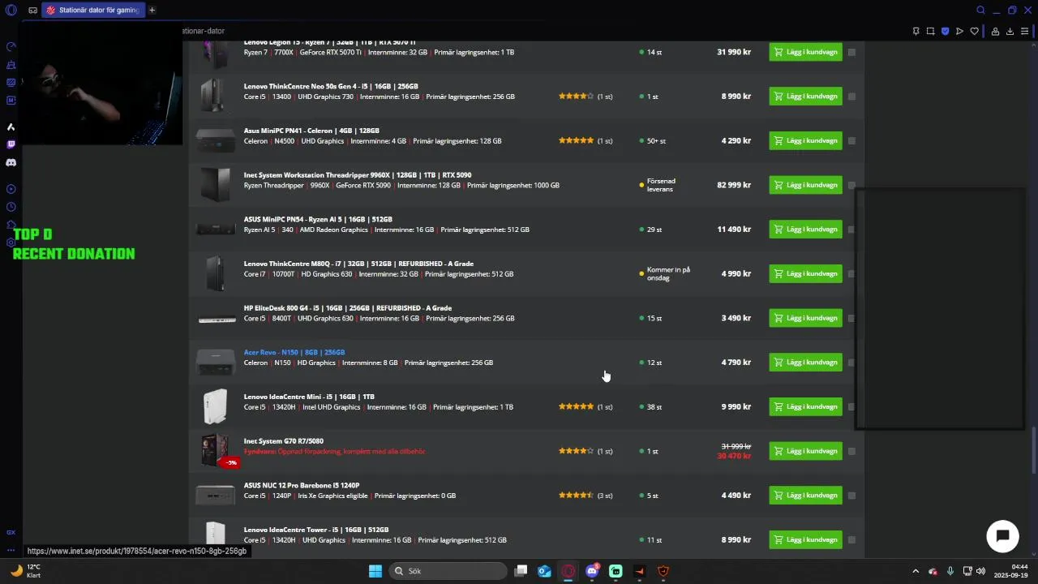Tick compare checkbox for Asus MiniPC PN41
The image size is (1038, 584).
851,141
